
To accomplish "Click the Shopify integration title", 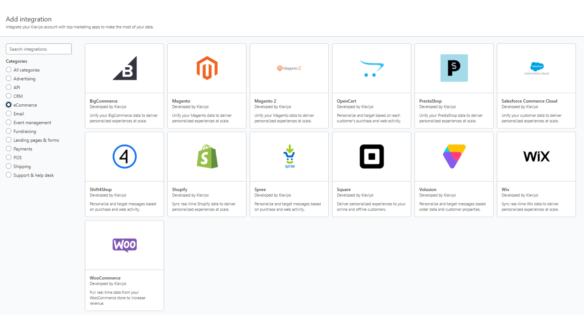I will pyautogui.click(x=180, y=190).
